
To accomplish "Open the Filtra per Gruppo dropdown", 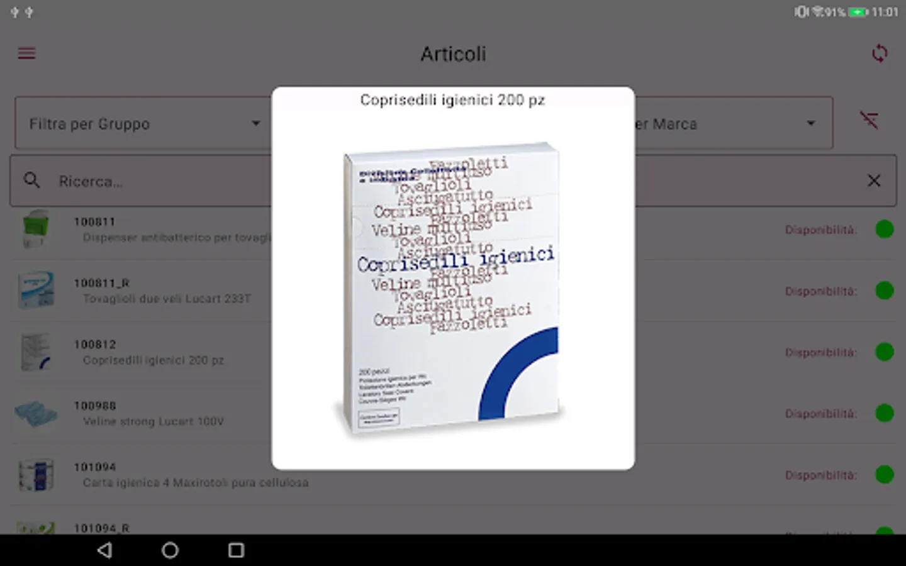I will tap(143, 123).
